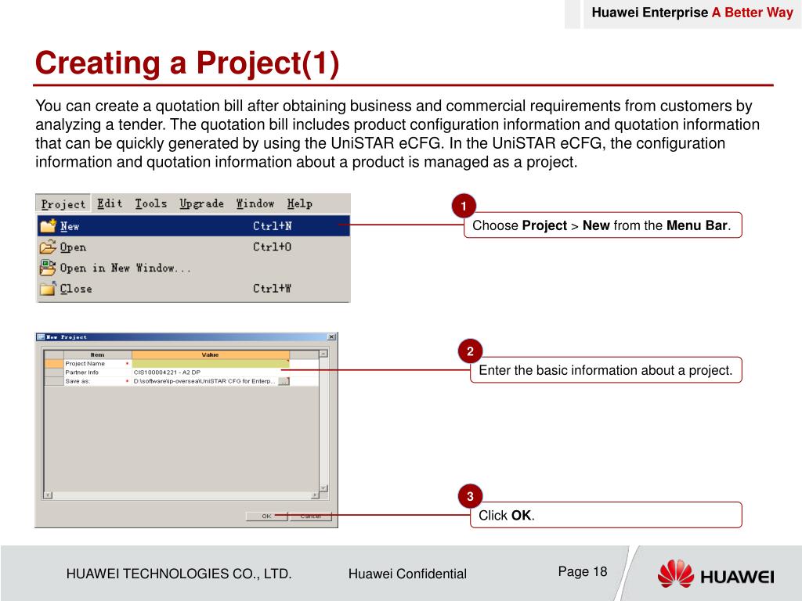Click the New Project dialog title icon

41,336
